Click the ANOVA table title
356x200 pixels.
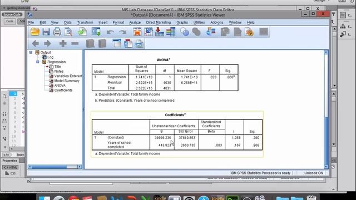click(x=163, y=60)
